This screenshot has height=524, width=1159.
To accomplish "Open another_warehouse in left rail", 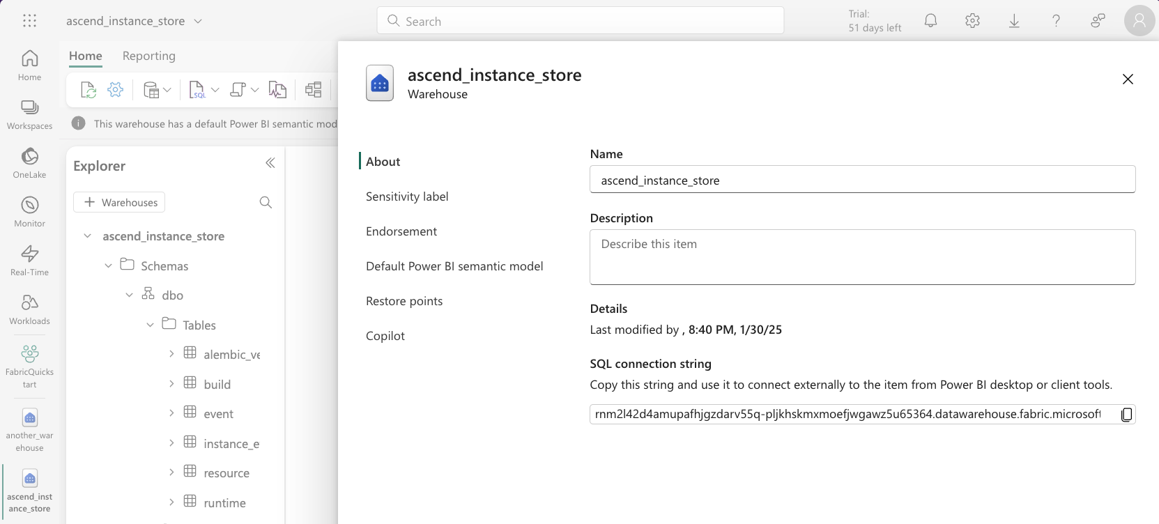I will (29, 430).
